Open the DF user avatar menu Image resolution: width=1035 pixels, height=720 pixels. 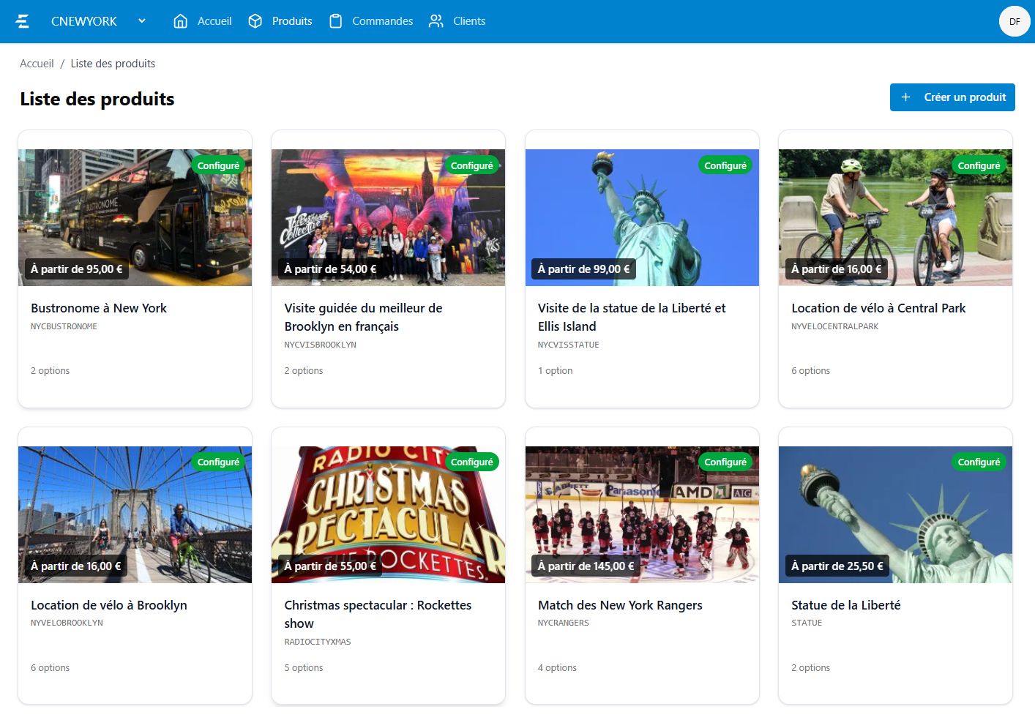click(x=1014, y=21)
